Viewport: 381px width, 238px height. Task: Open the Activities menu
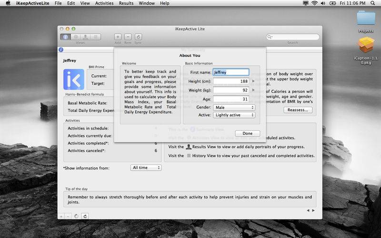point(104,3)
